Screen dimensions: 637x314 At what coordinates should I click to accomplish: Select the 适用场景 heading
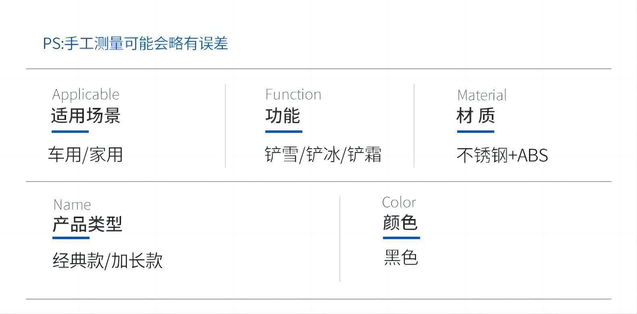86,116
